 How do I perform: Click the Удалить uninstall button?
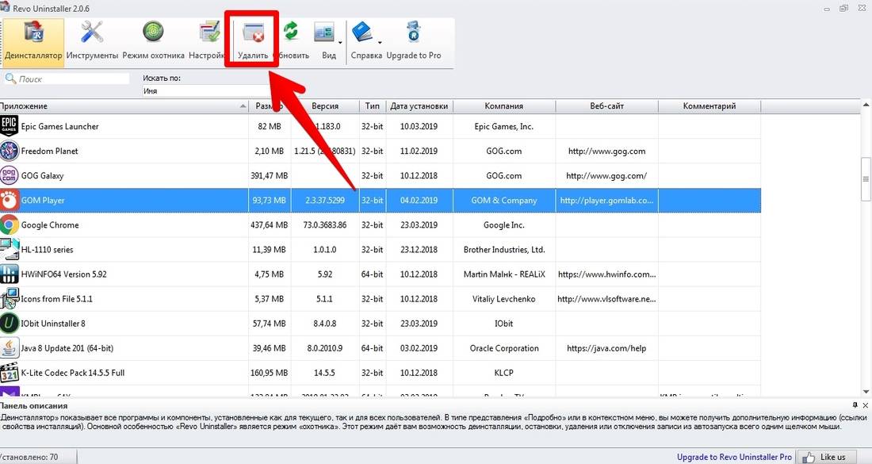tap(253, 40)
